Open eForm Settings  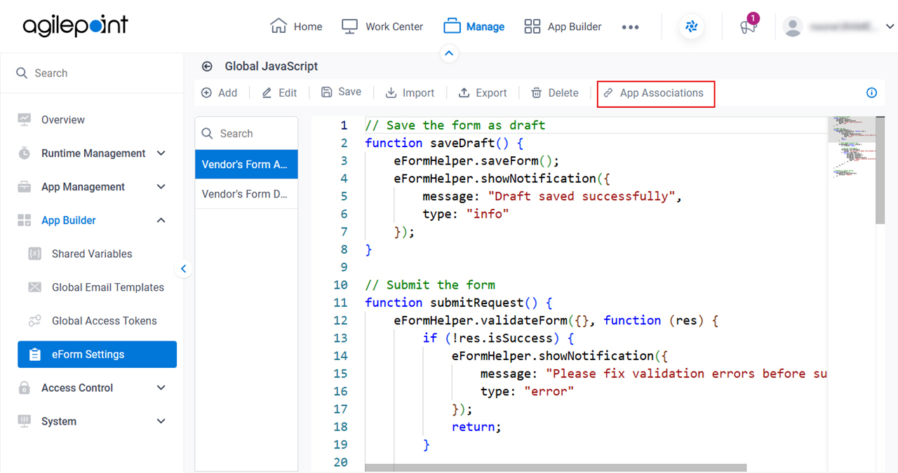point(97,355)
